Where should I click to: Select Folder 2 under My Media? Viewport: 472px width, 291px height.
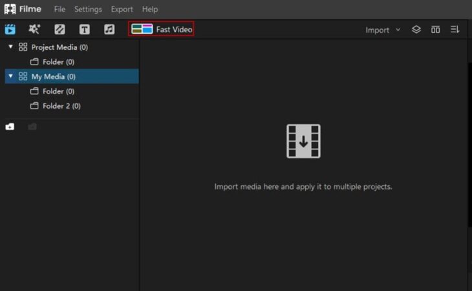pos(56,105)
